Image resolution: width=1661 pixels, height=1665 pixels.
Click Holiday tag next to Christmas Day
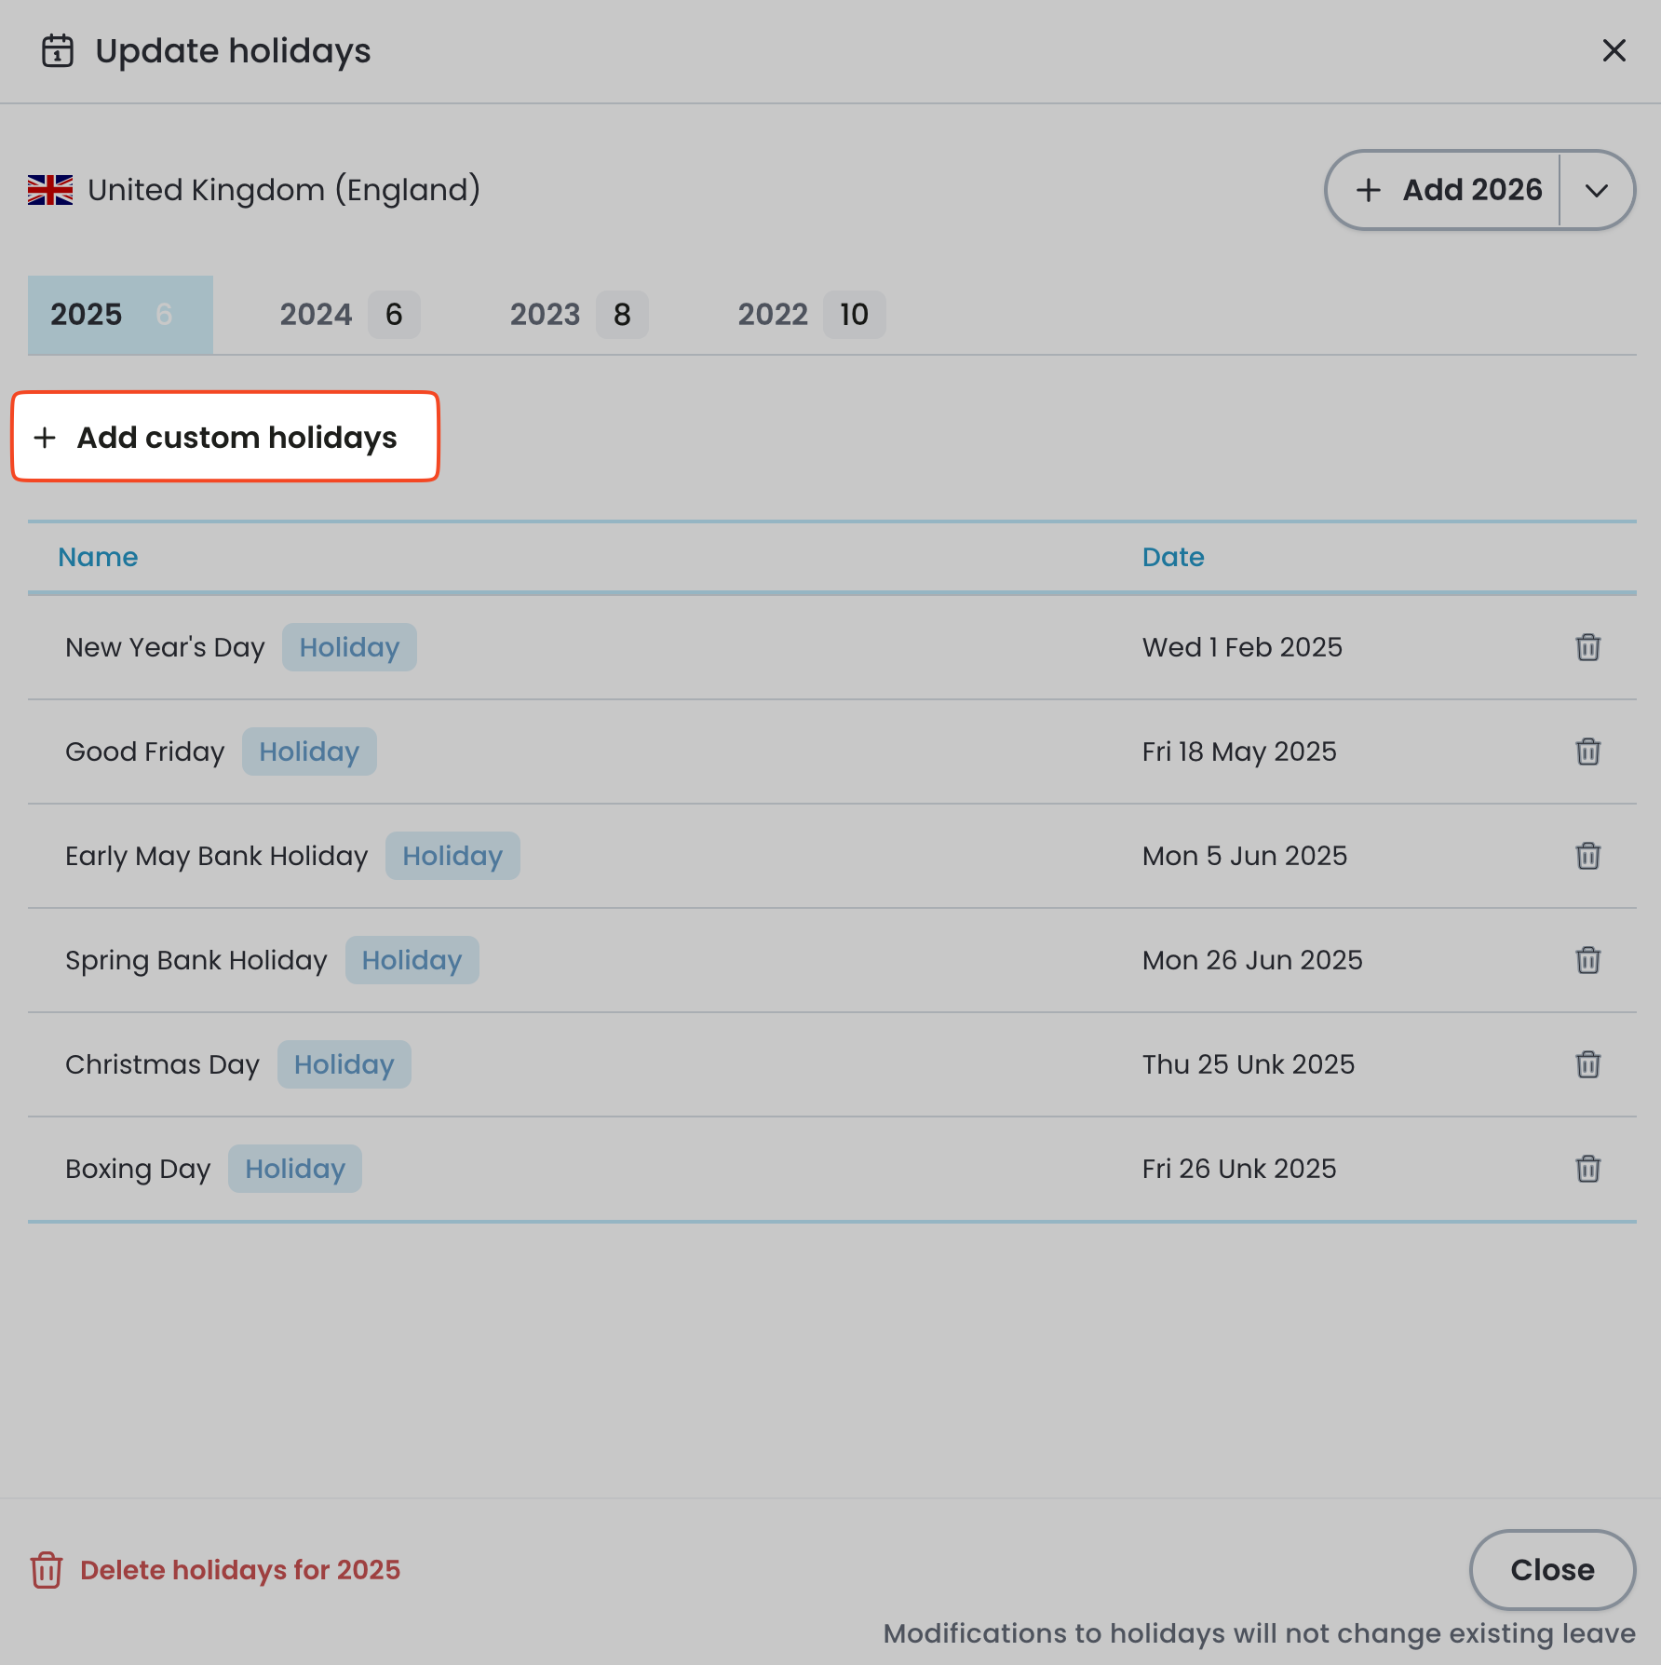click(344, 1064)
